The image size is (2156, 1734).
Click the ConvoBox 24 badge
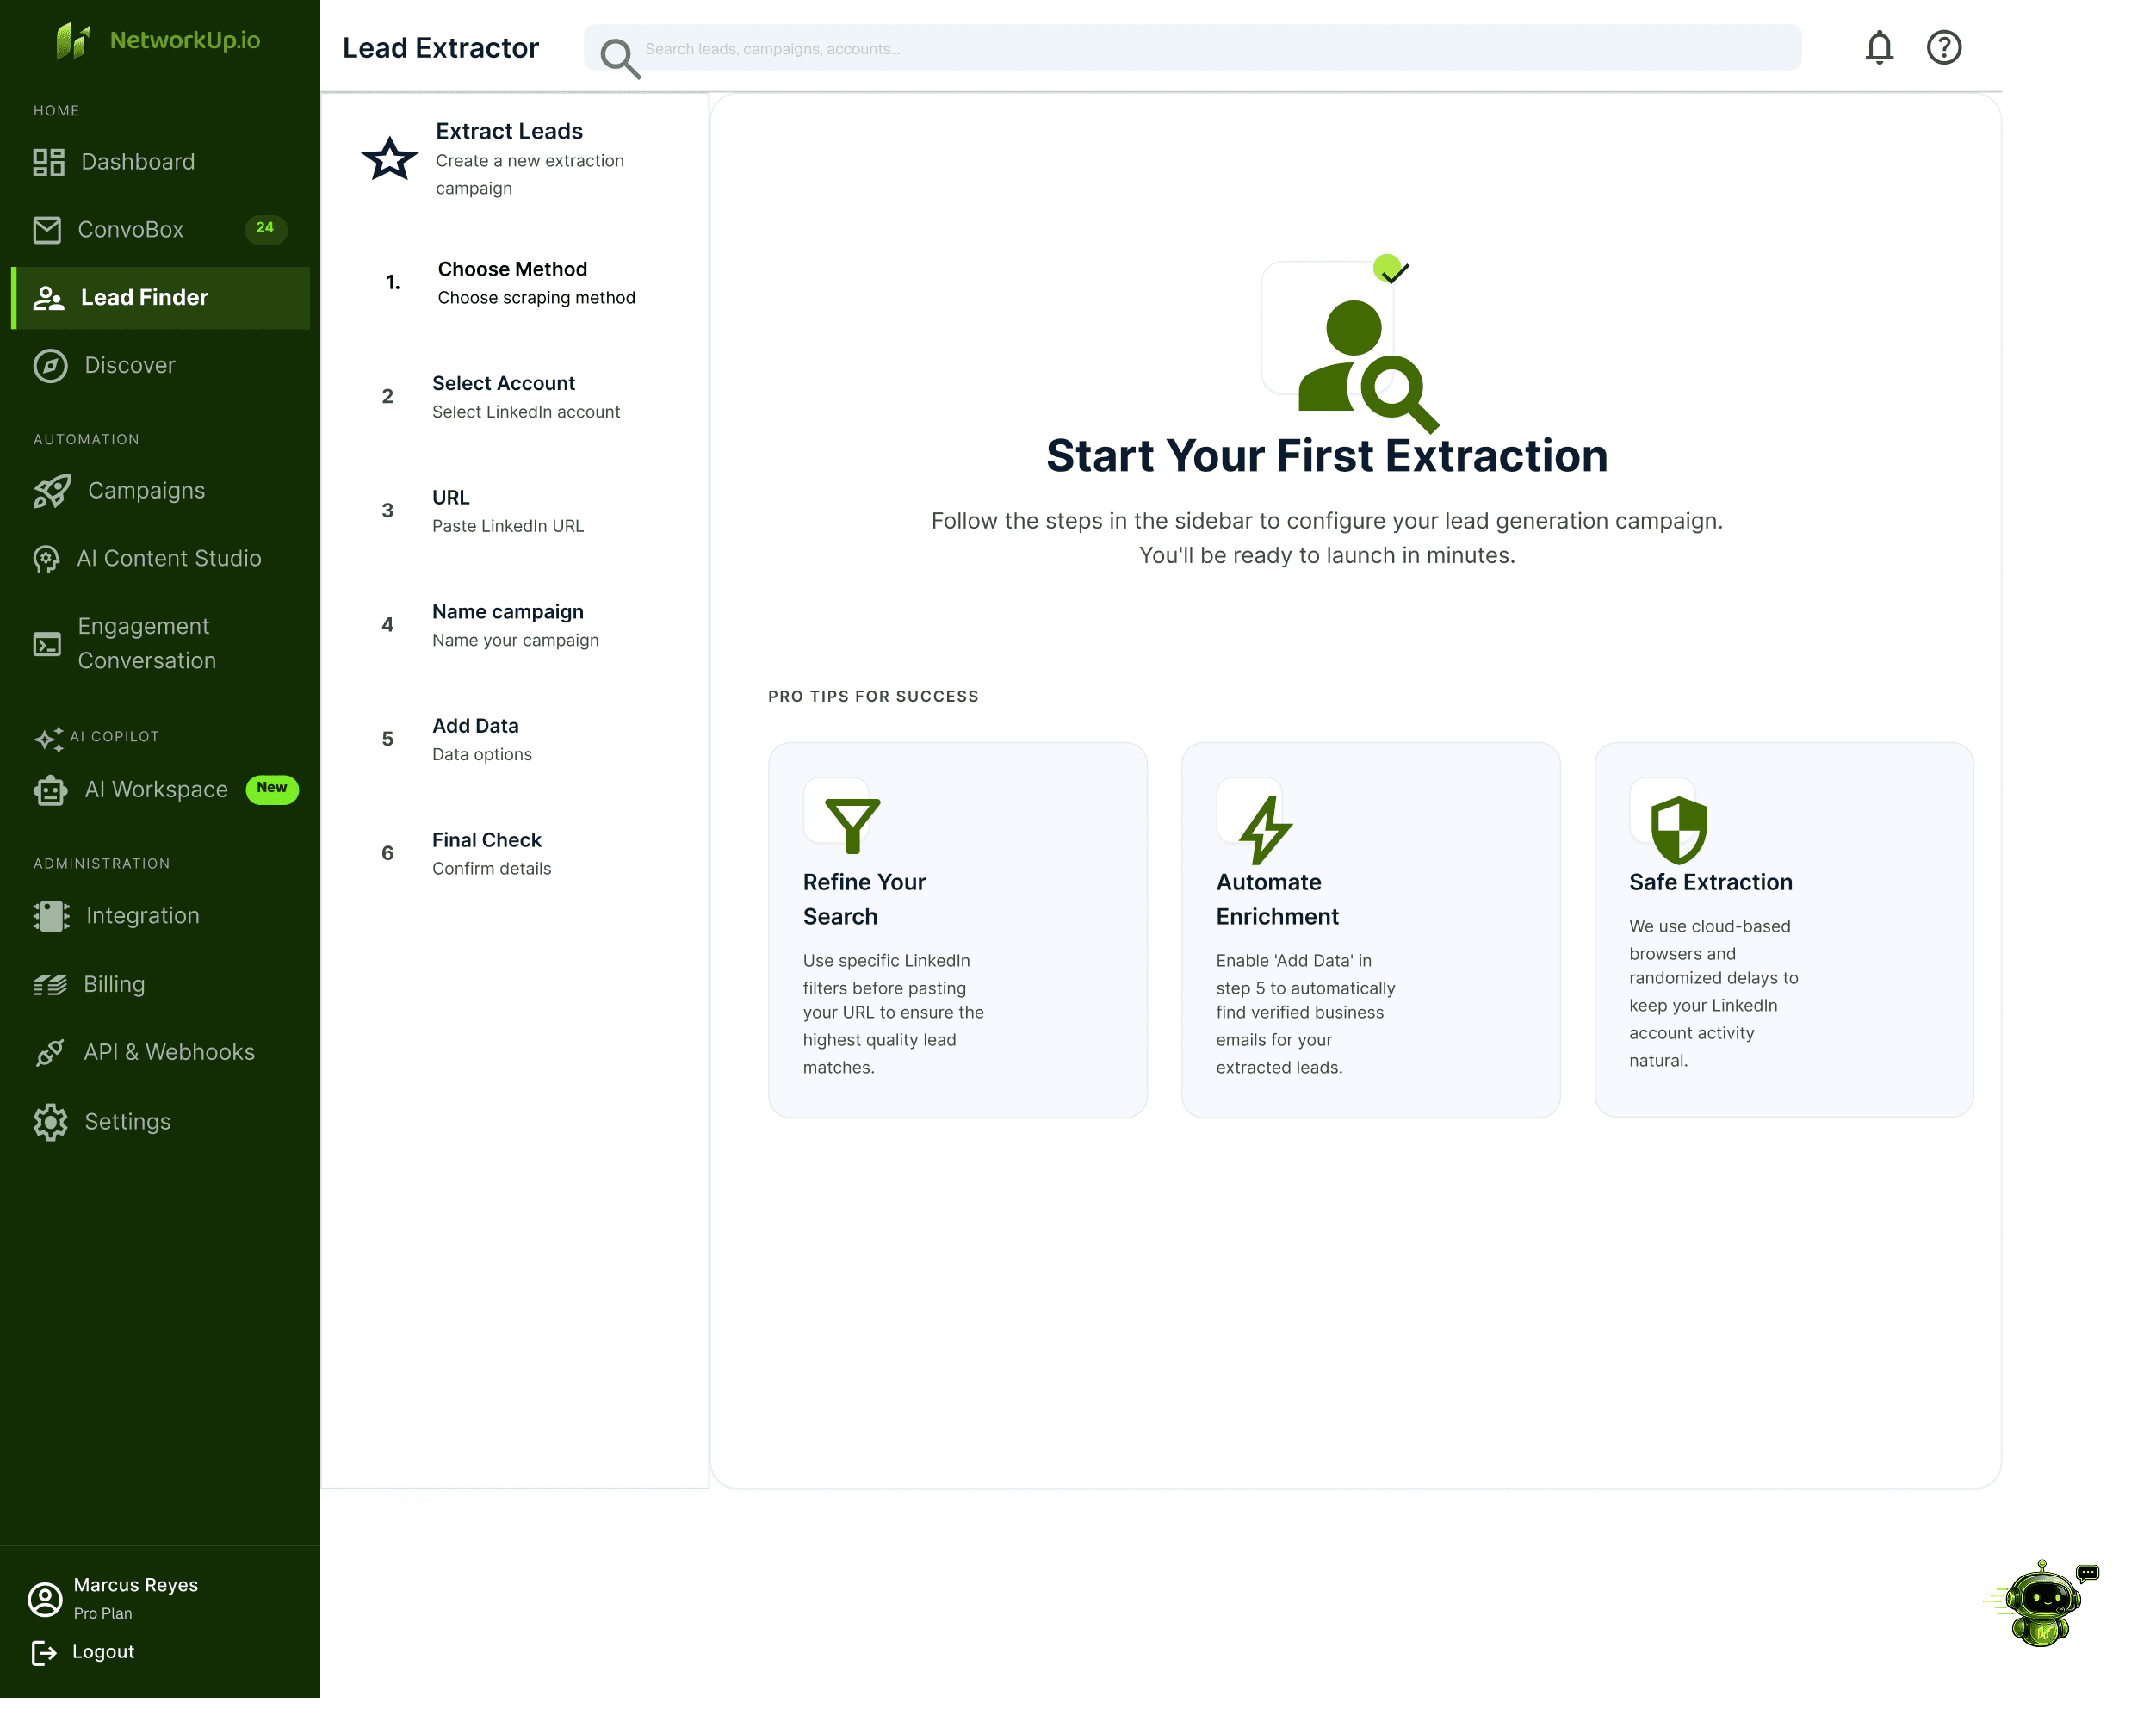[x=265, y=229]
